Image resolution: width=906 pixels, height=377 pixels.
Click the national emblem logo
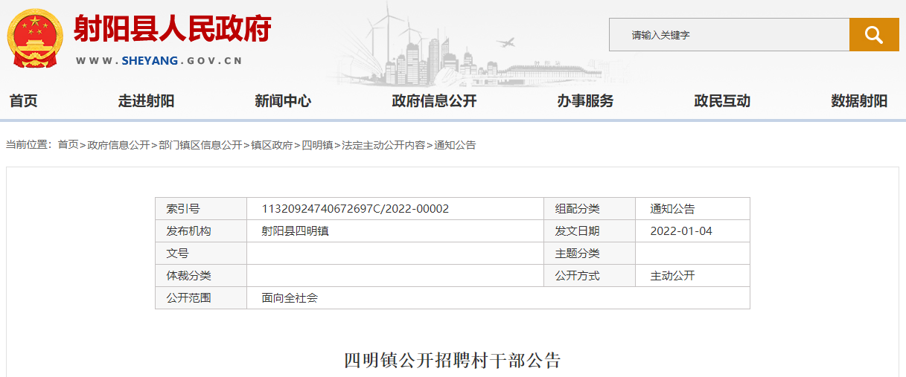(x=35, y=38)
